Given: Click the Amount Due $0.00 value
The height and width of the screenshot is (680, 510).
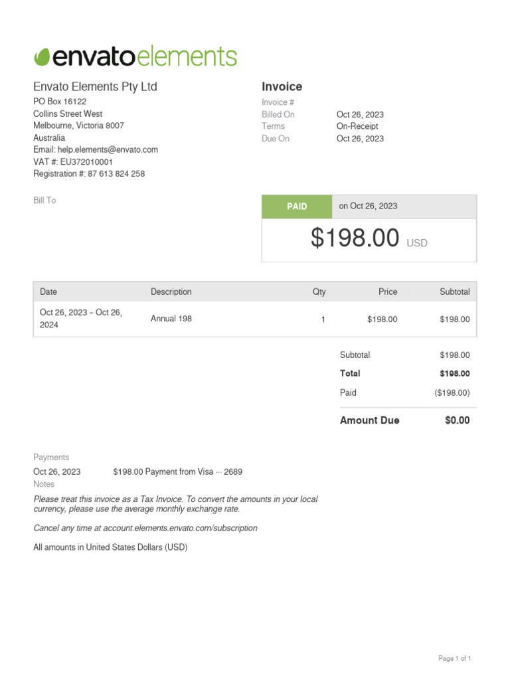Looking at the screenshot, I should 457,420.
